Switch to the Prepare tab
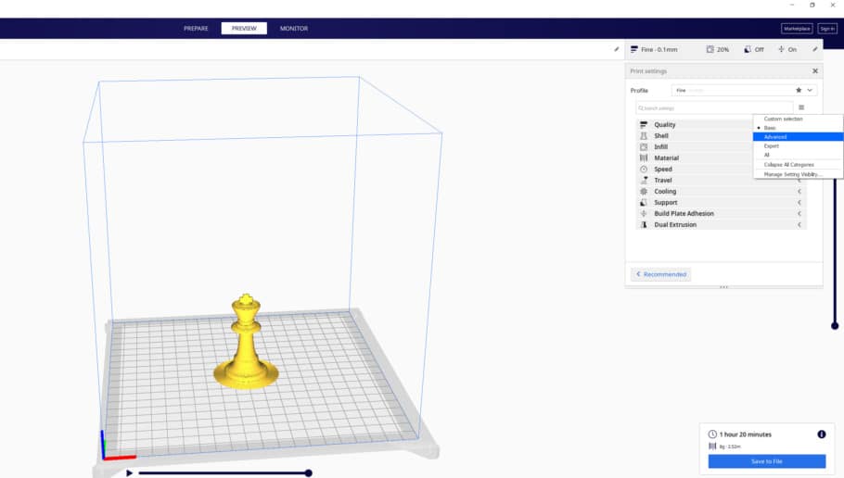The width and height of the screenshot is (844, 478). [x=196, y=29]
